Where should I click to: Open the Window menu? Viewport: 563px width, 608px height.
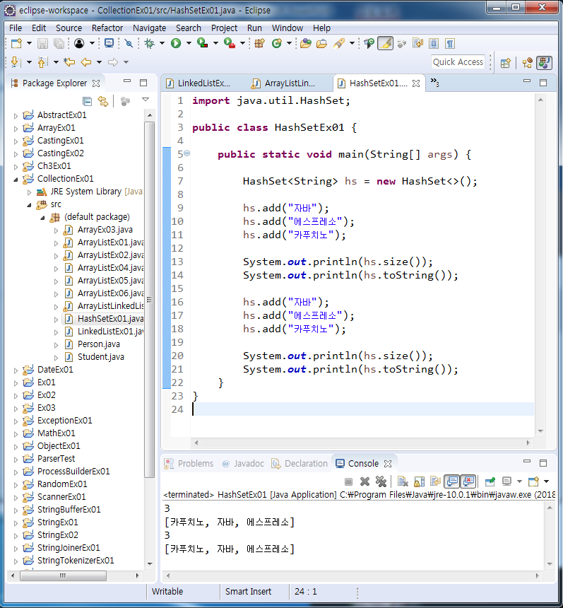coord(287,28)
